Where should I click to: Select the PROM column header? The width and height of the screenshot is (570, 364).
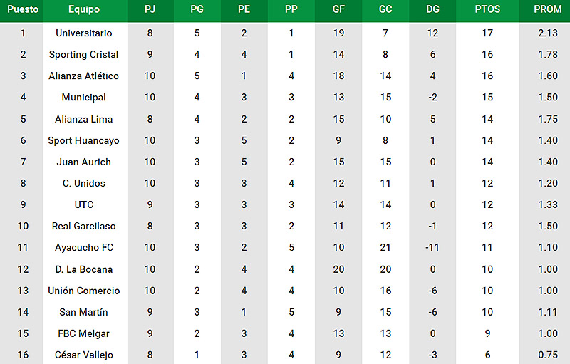point(547,9)
